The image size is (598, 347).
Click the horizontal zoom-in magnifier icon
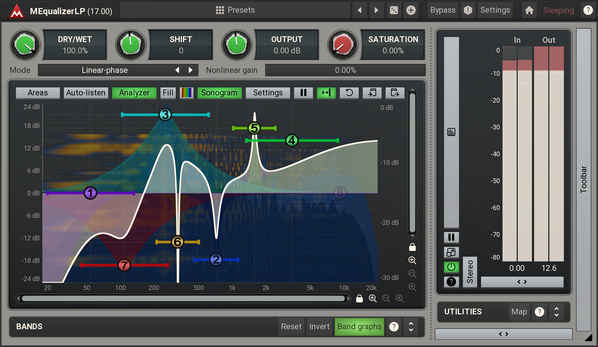(x=373, y=298)
